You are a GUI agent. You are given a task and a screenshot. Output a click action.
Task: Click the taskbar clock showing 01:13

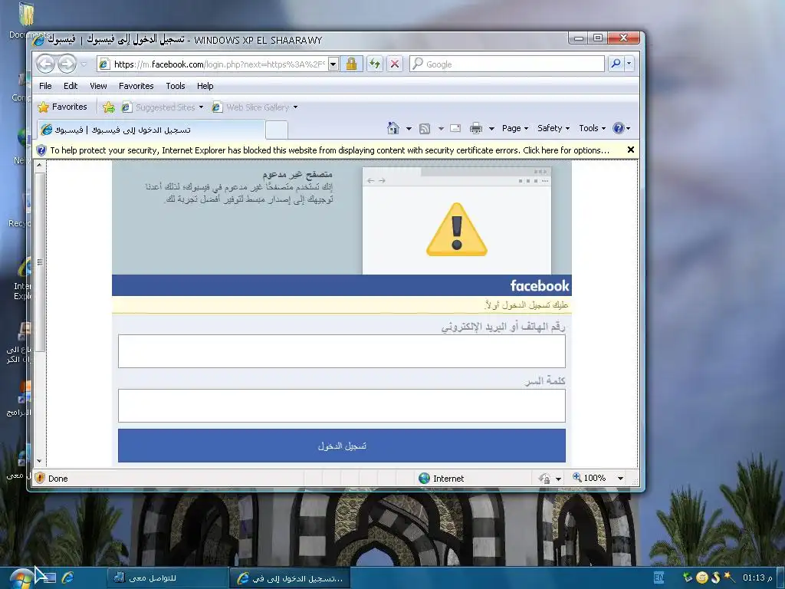[757, 577]
